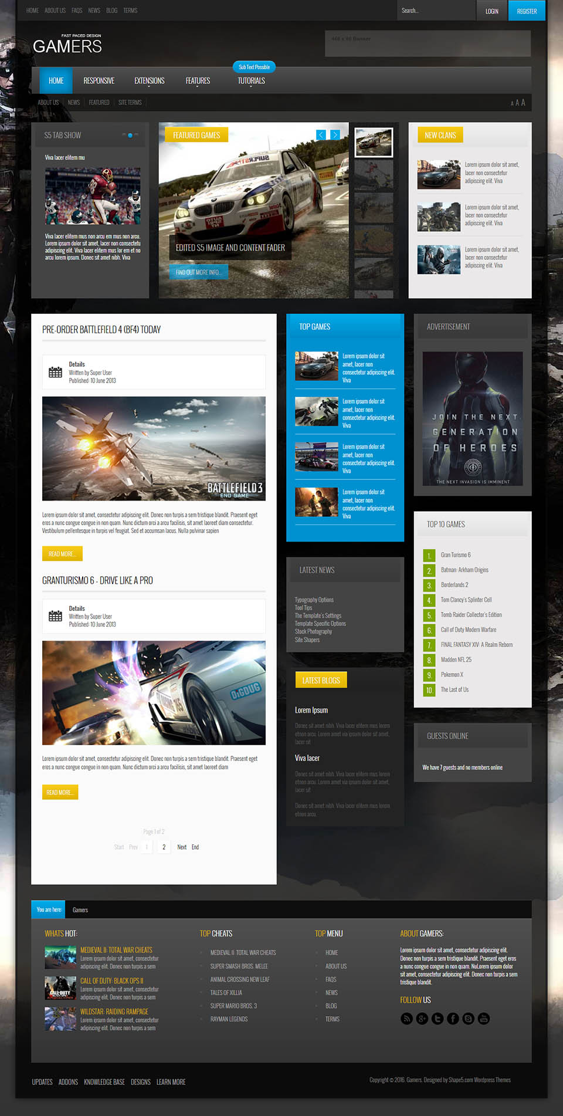563x1116 pixels.
Task: Open the Featured submenu link
Action: 99,103
